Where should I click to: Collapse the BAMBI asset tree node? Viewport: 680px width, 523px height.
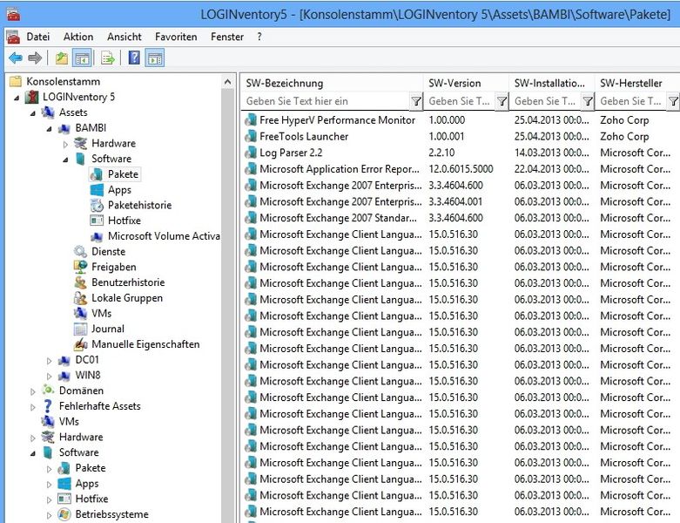point(50,128)
